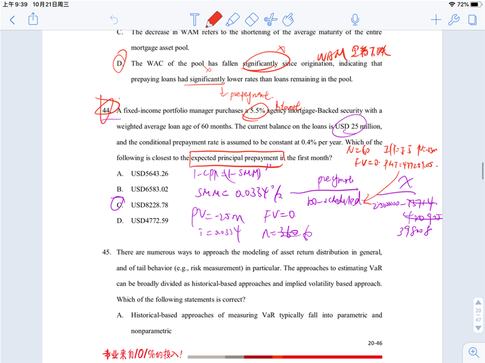Tap the page indicator 20 of 47
This screenshot has width=485, height=363.
(x=478, y=315)
